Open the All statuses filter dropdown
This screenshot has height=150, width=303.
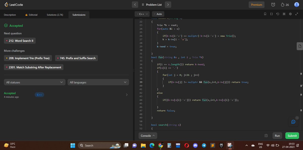coord(35,82)
